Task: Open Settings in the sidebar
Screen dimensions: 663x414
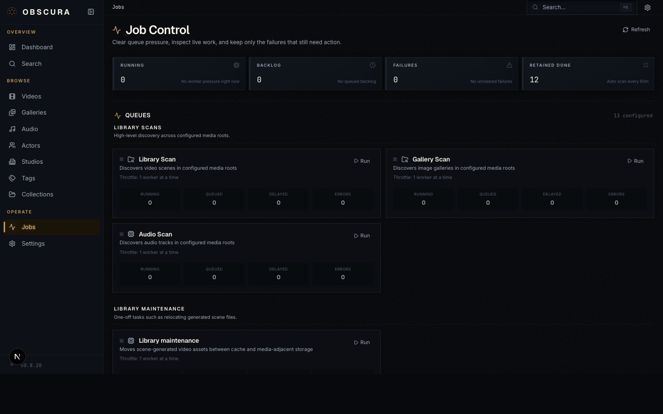Action: 52,244
